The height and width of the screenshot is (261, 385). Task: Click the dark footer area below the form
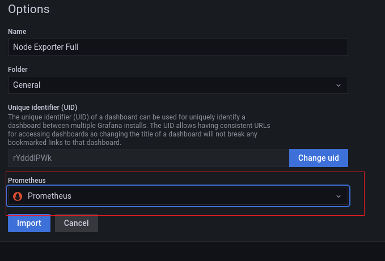(193, 251)
